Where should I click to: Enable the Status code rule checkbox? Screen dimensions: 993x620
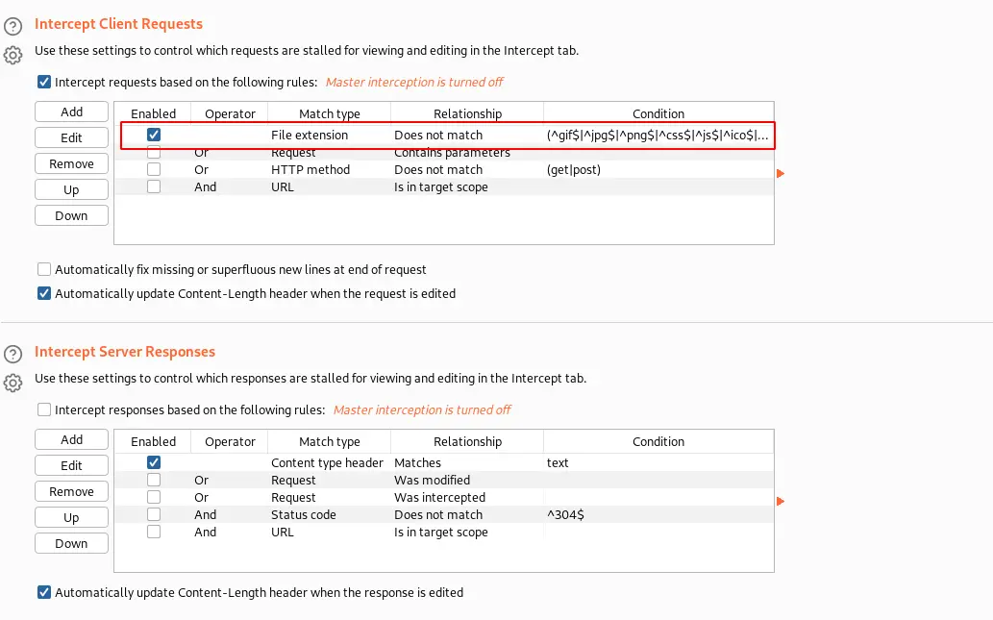(154, 515)
